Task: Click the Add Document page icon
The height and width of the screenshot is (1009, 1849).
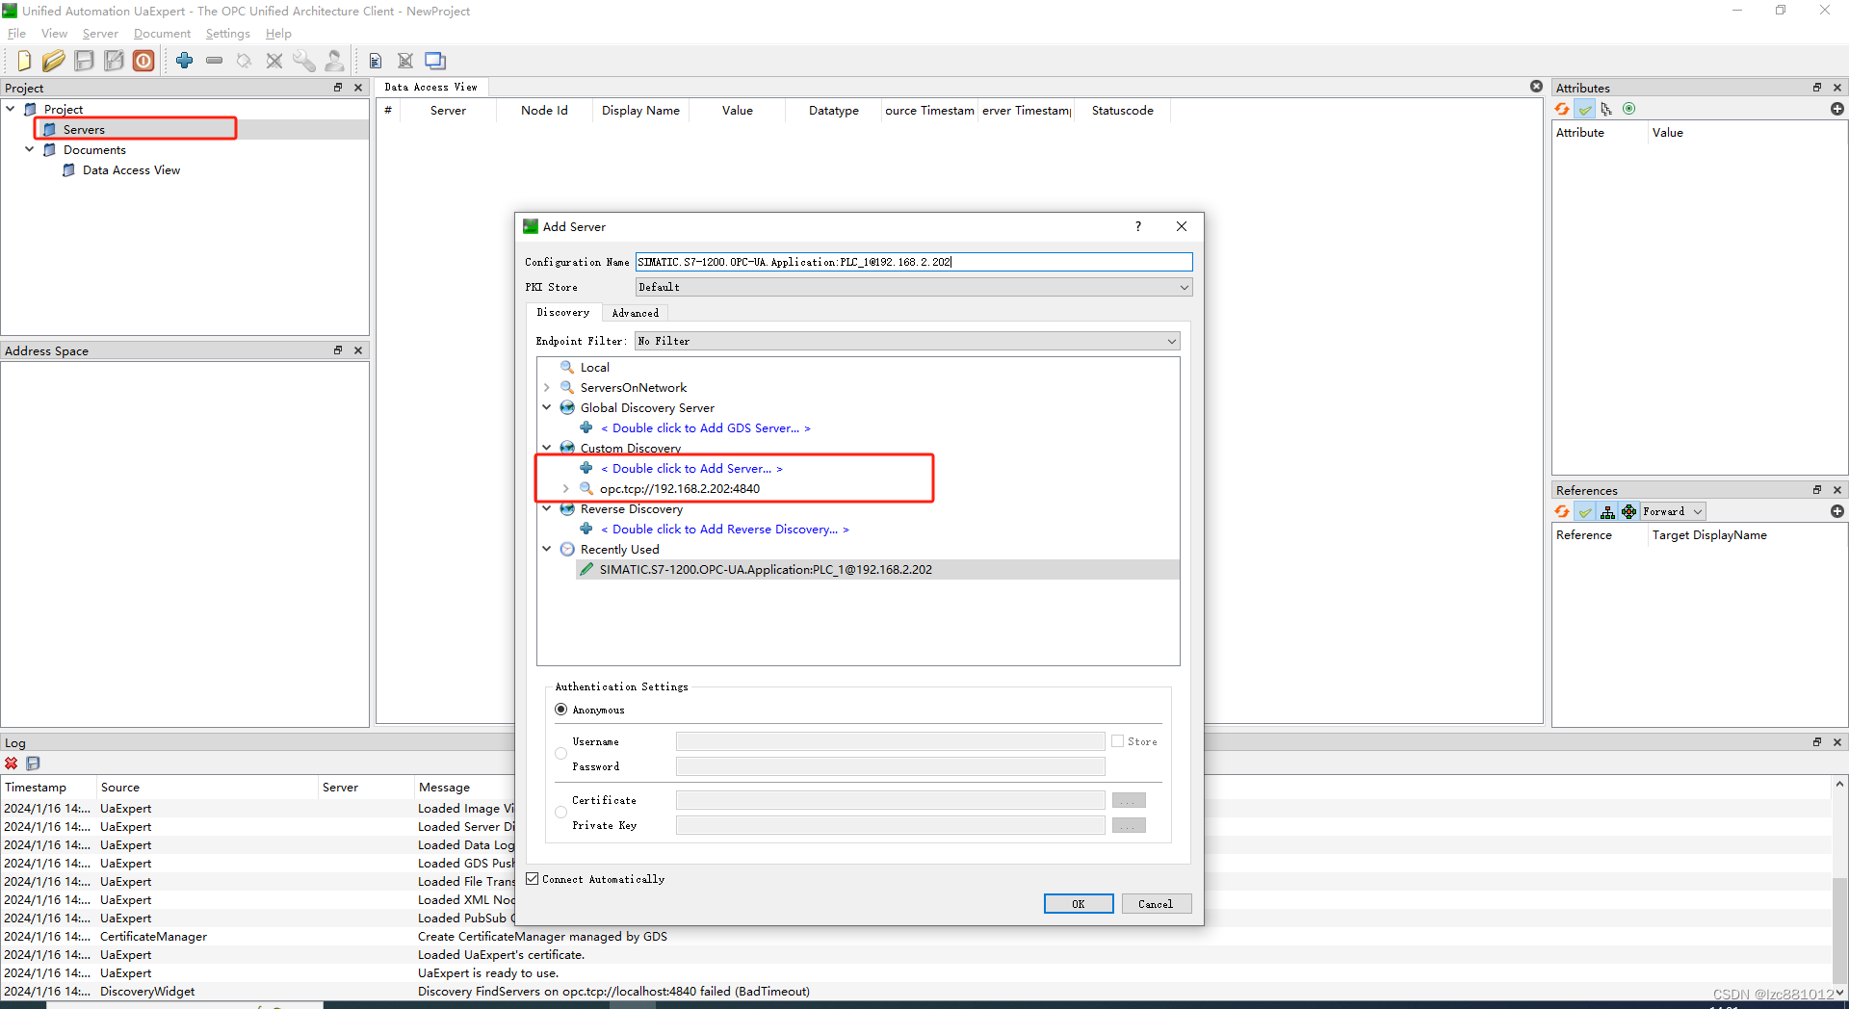Action: pyautogui.click(x=376, y=61)
